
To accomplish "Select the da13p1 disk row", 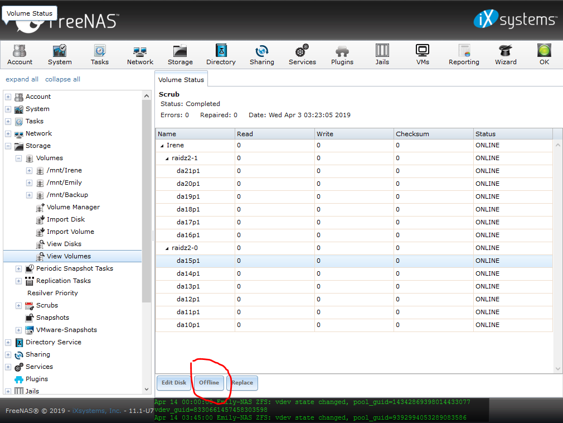I will point(353,286).
